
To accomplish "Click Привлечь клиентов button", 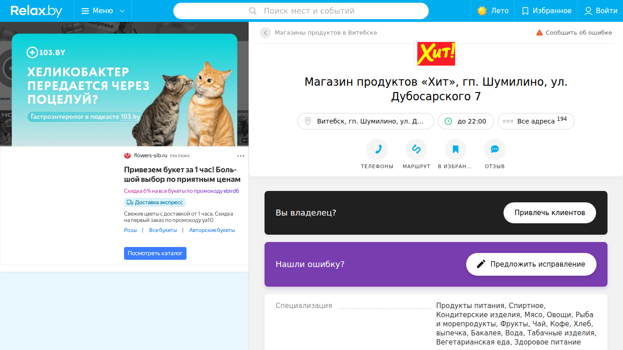I will (x=550, y=213).
